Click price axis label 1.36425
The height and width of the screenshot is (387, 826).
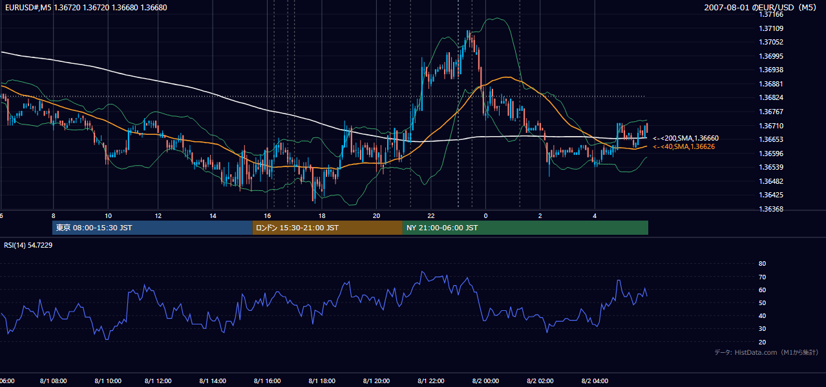click(771, 195)
